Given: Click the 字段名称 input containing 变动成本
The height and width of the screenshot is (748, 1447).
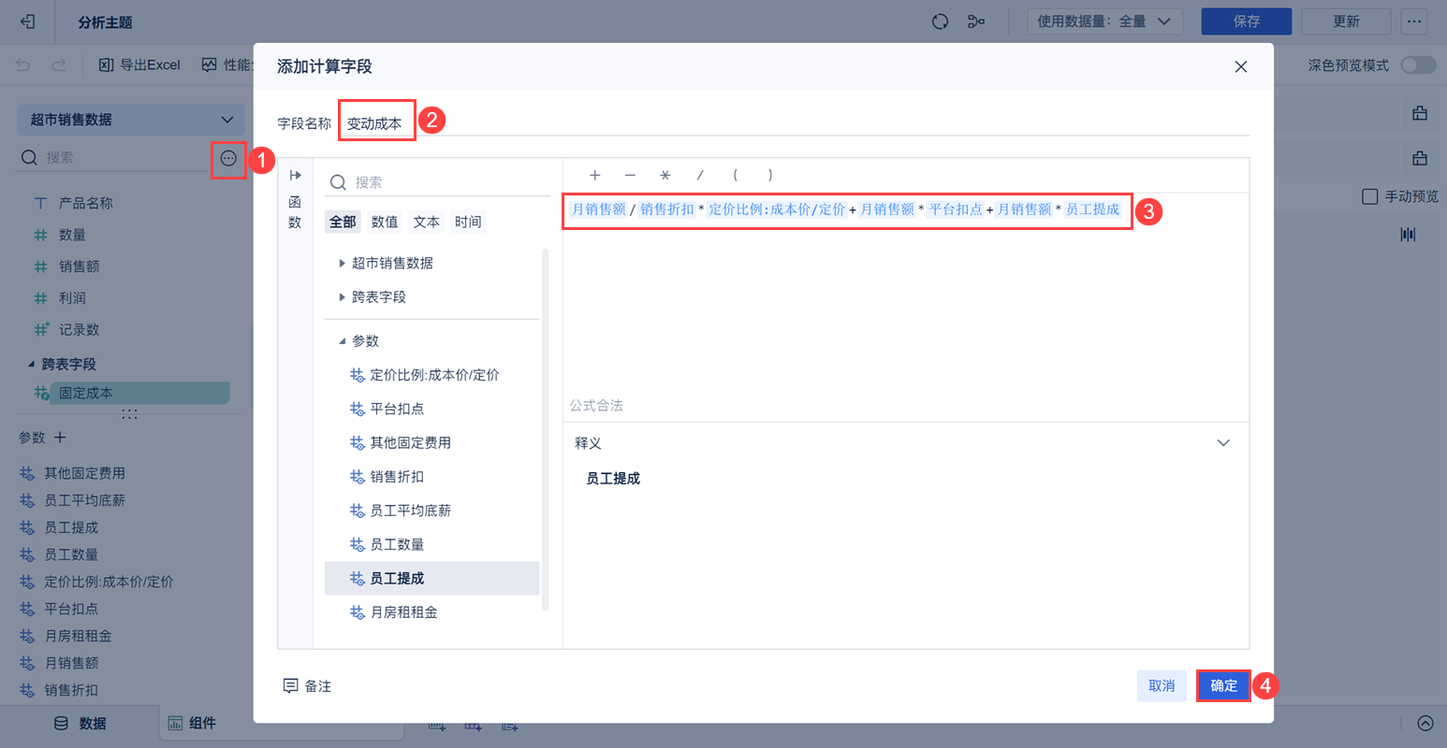Looking at the screenshot, I should (794, 122).
